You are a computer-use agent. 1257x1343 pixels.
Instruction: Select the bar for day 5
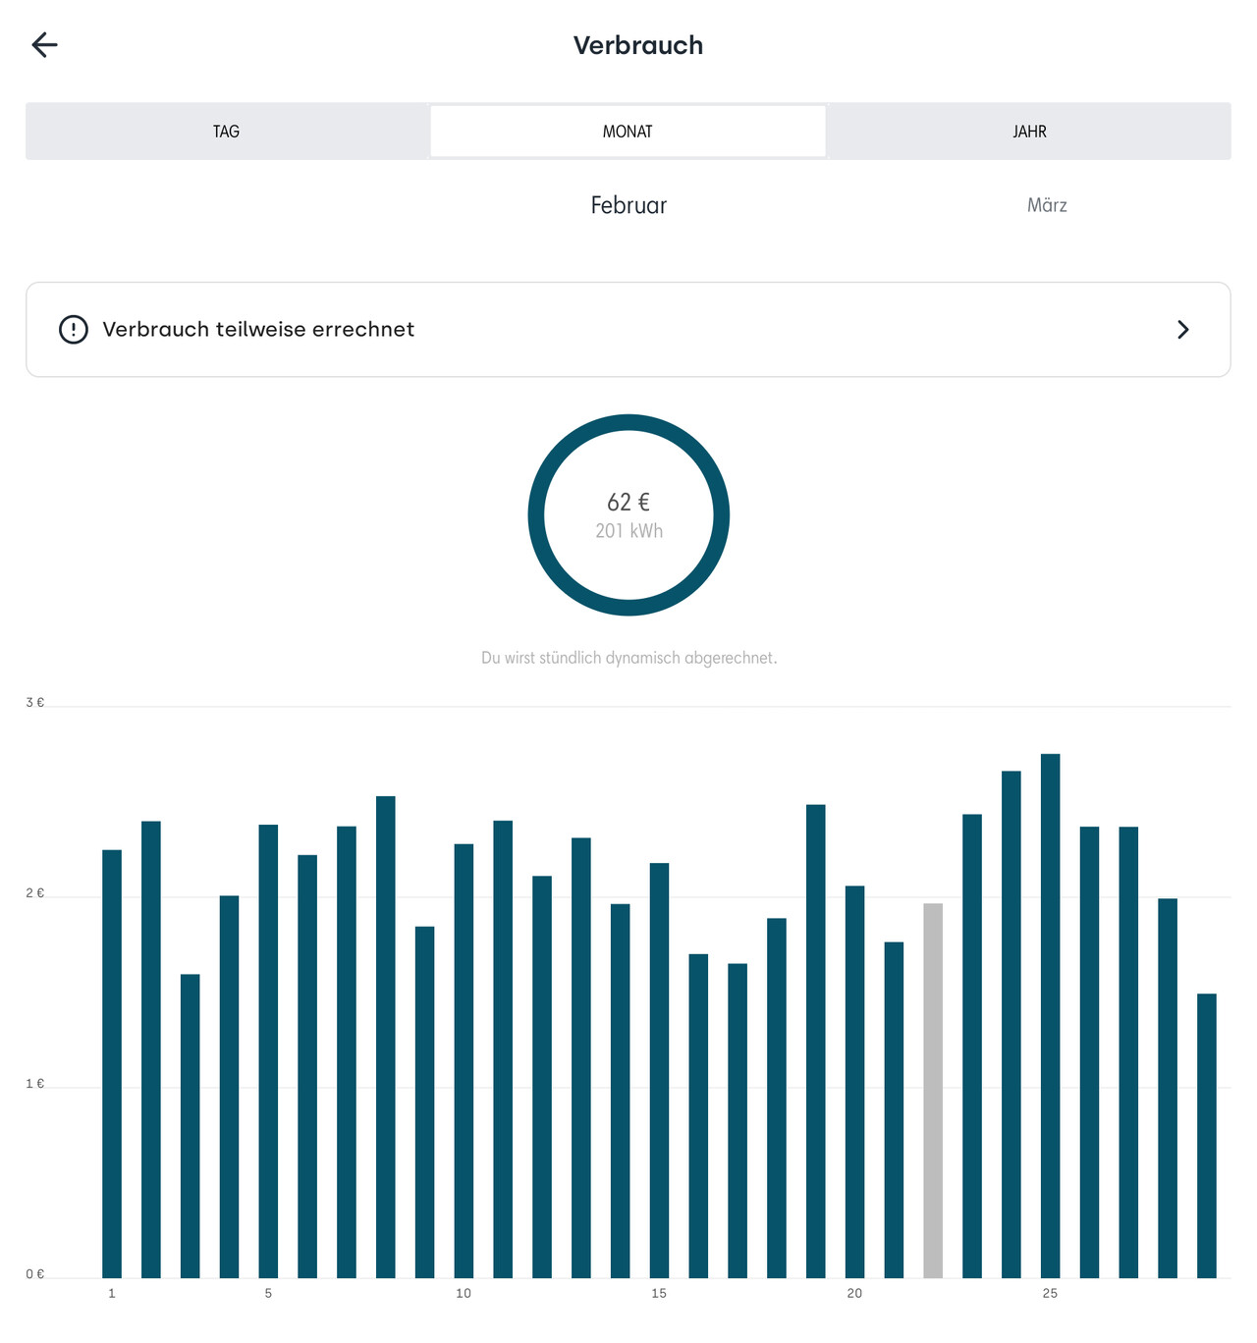click(268, 1050)
